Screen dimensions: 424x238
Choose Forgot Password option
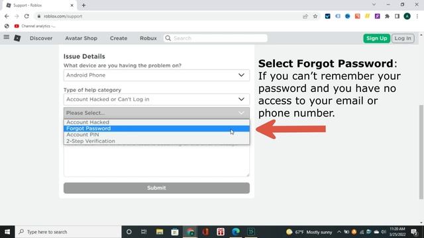pyautogui.click(x=156, y=128)
